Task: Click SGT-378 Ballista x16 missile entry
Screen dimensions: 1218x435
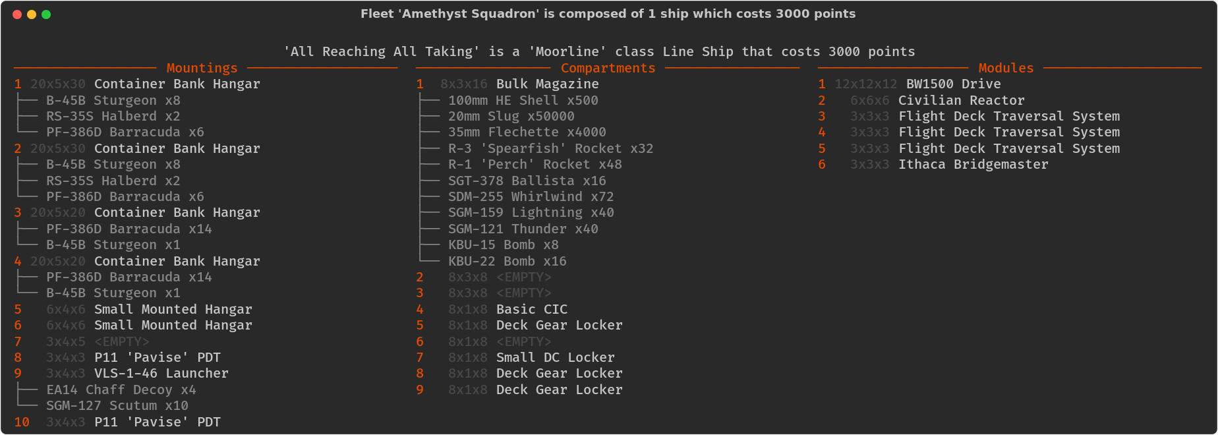Action: point(527,181)
